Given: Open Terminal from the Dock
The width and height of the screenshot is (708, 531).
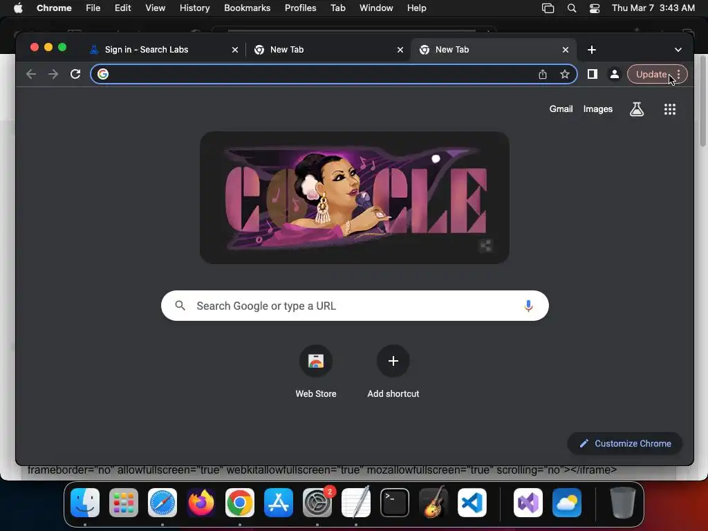Looking at the screenshot, I should click(x=395, y=503).
